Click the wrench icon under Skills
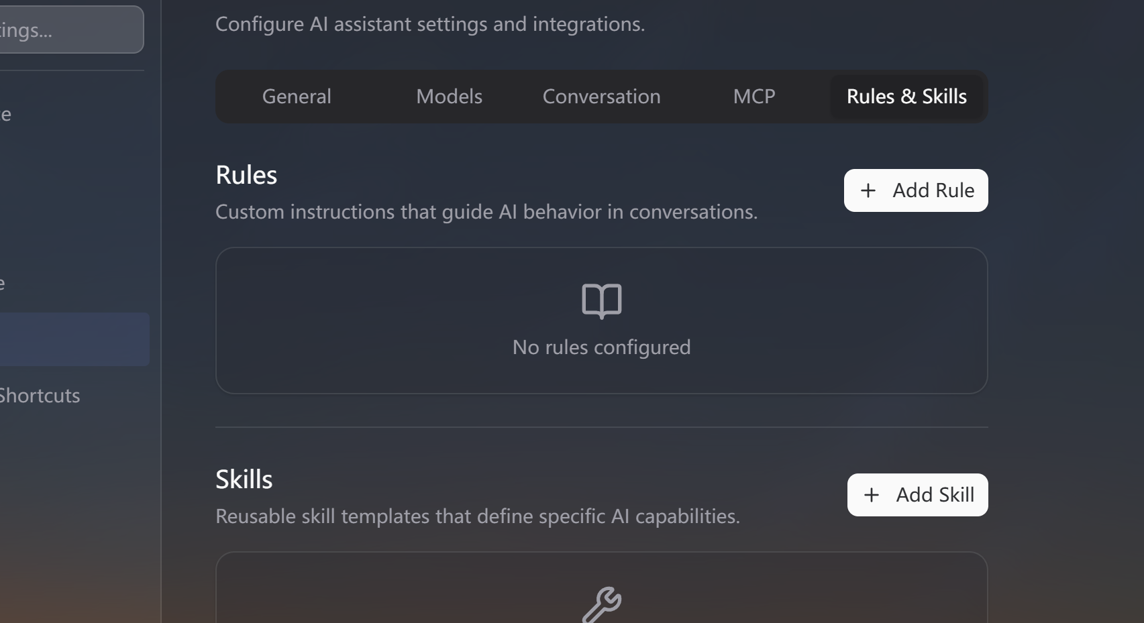Viewport: 1144px width, 623px height. click(x=601, y=605)
